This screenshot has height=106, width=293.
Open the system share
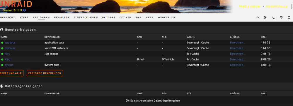9,65
